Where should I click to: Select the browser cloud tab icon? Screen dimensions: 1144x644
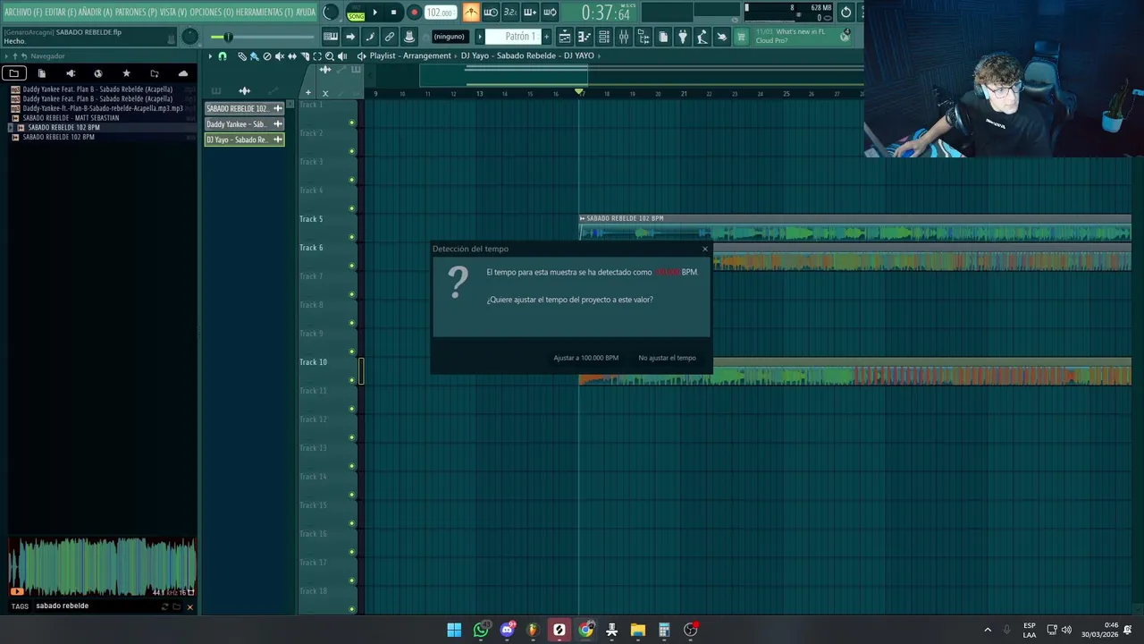pyautogui.click(x=183, y=73)
